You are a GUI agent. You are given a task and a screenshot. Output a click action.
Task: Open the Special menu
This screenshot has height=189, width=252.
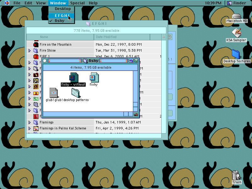tap(77, 3)
